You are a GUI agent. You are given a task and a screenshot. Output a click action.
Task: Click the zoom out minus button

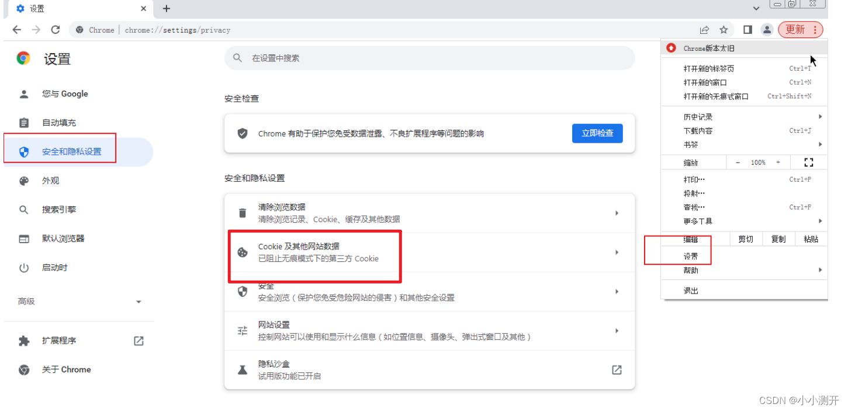[738, 163]
